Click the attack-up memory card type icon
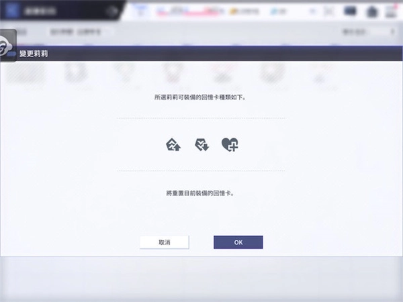403x302 pixels. click(x=173, y=144)
